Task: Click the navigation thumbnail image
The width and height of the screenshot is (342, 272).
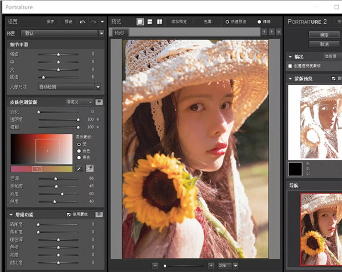Action: [x=321, y=229]
